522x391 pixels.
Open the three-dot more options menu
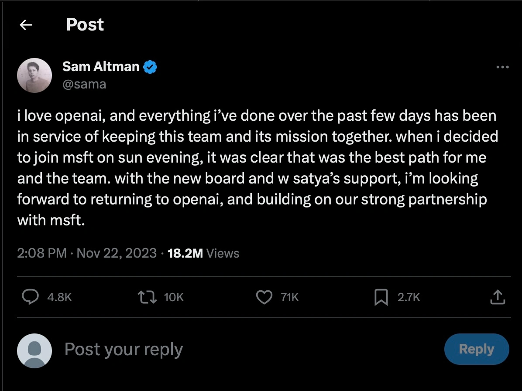503,67
